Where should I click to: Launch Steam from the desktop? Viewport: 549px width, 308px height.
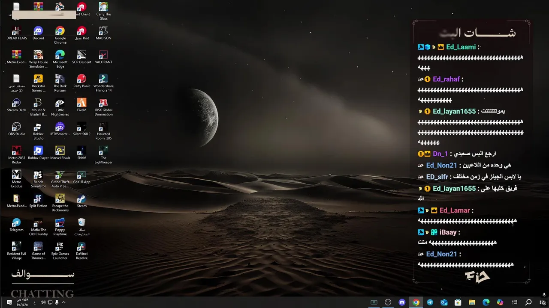(81, 201)
